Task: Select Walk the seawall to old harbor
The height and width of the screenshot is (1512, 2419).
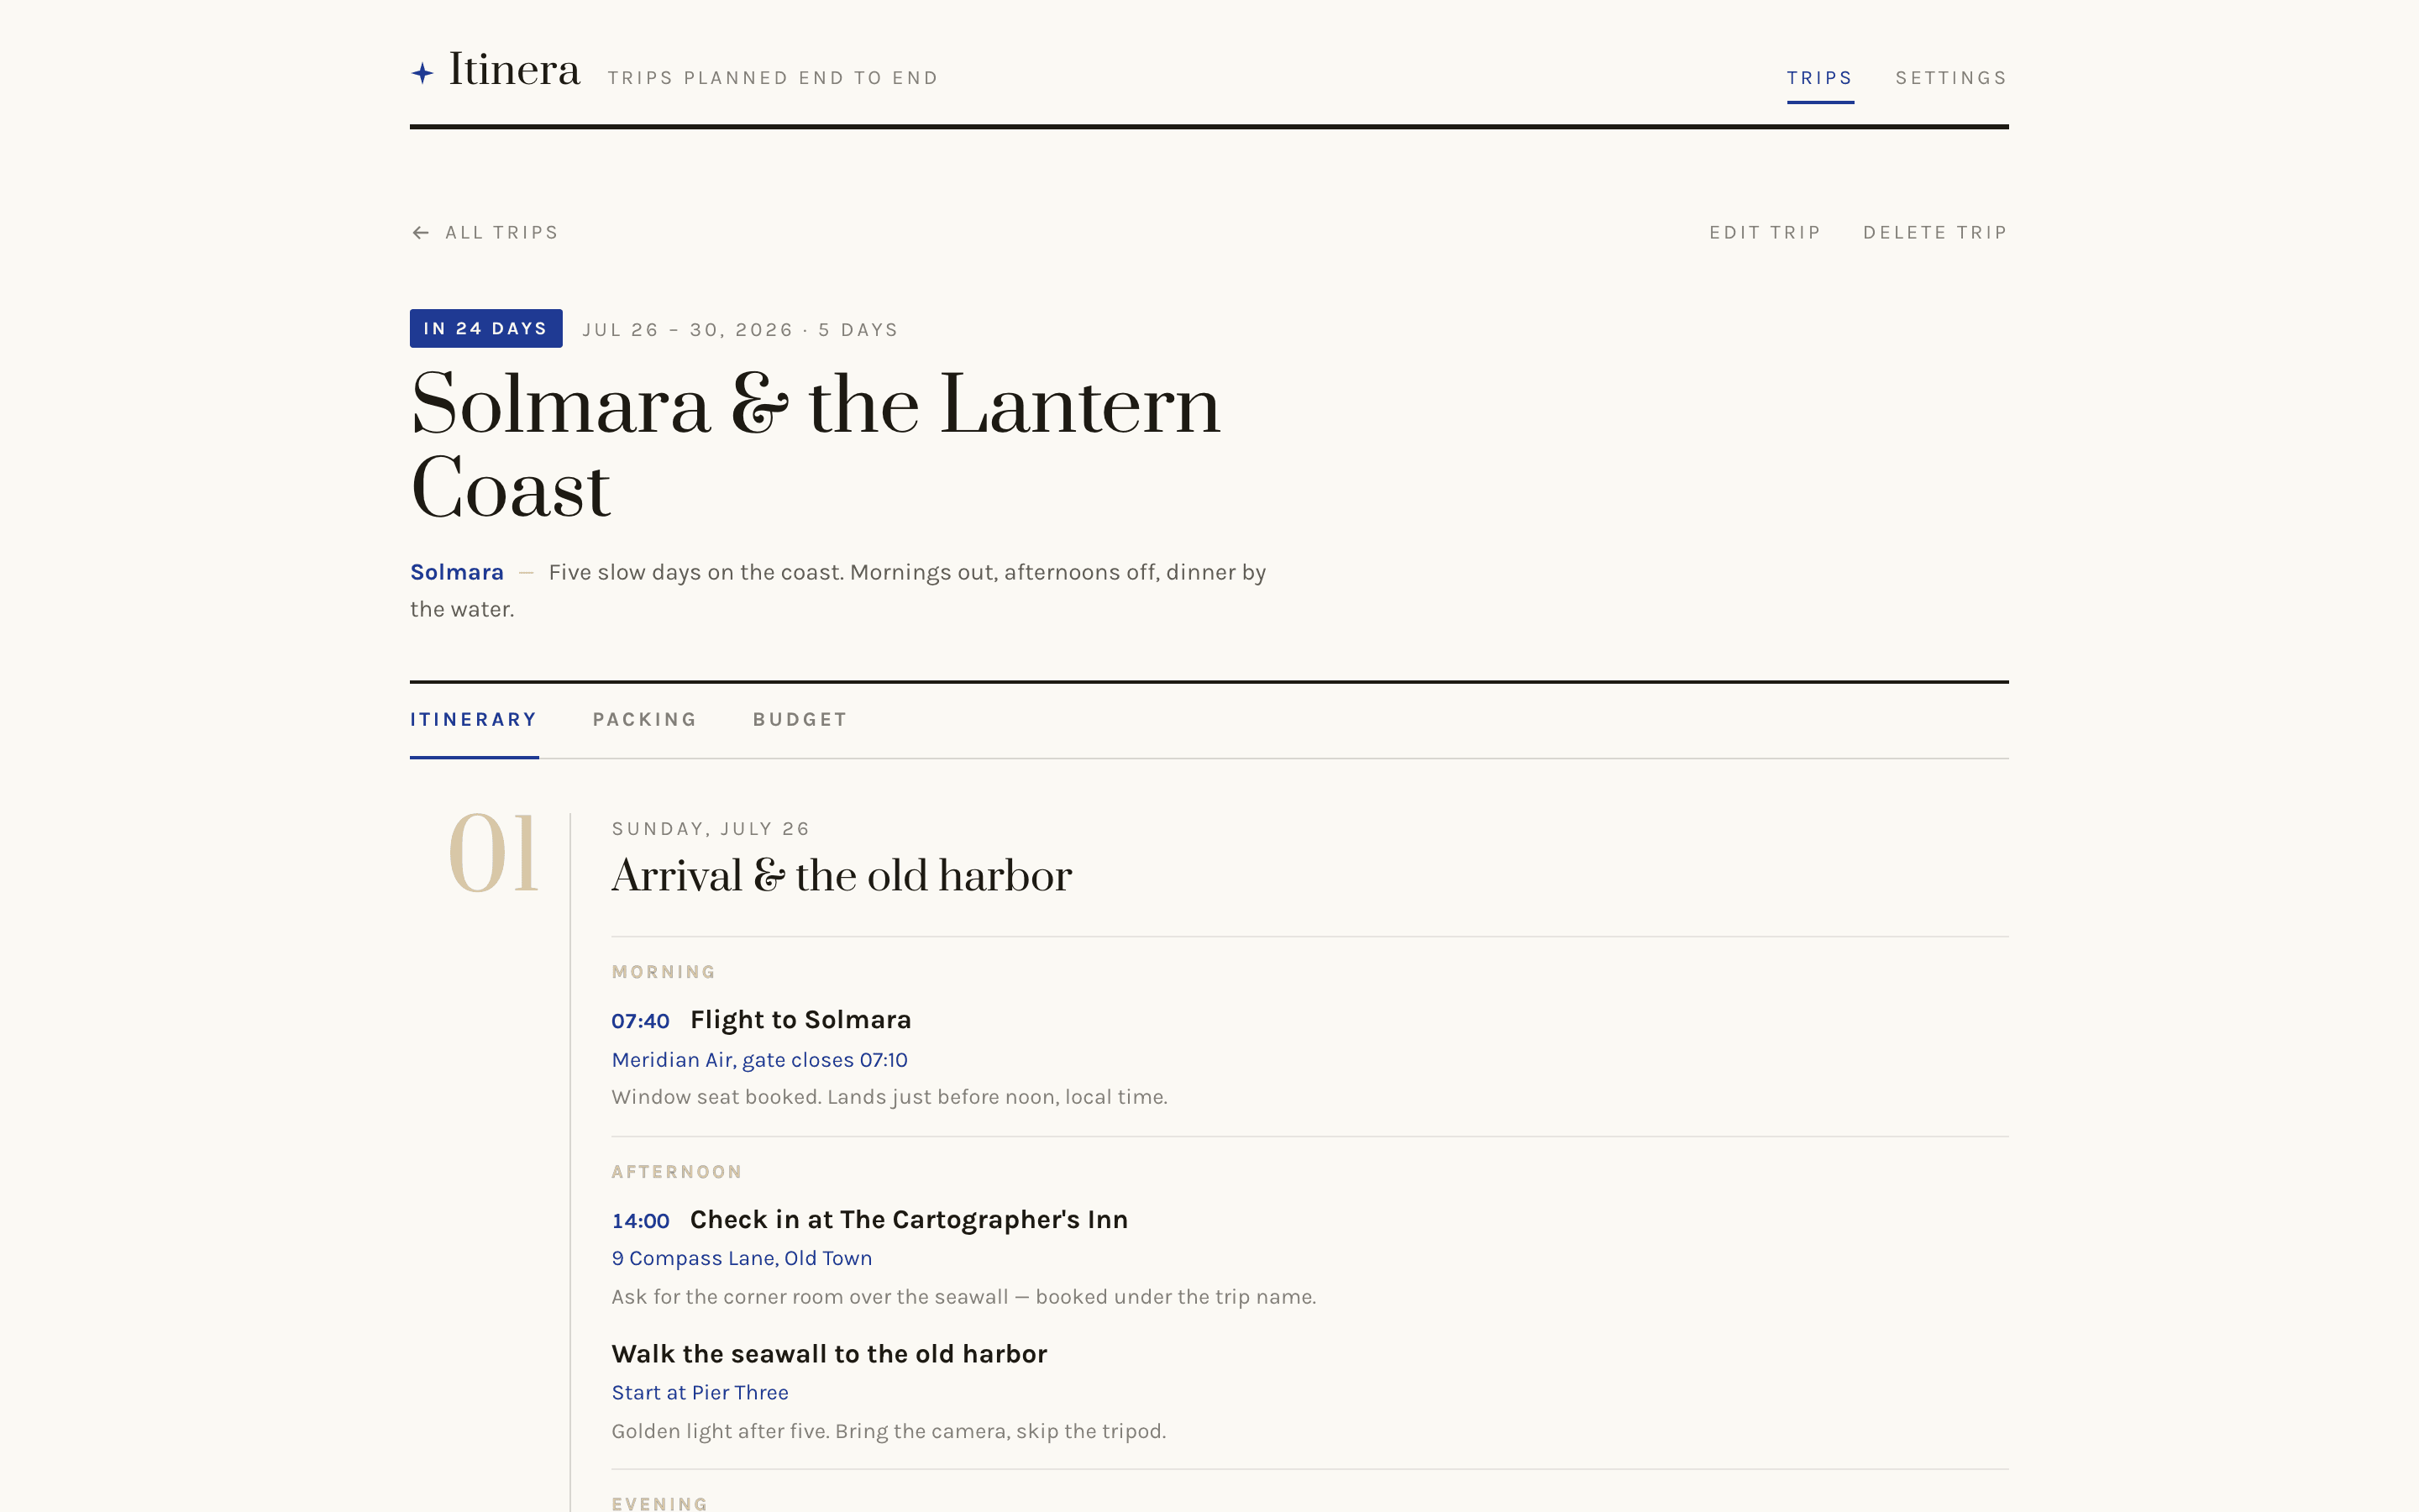Action: coord(830,1354)
